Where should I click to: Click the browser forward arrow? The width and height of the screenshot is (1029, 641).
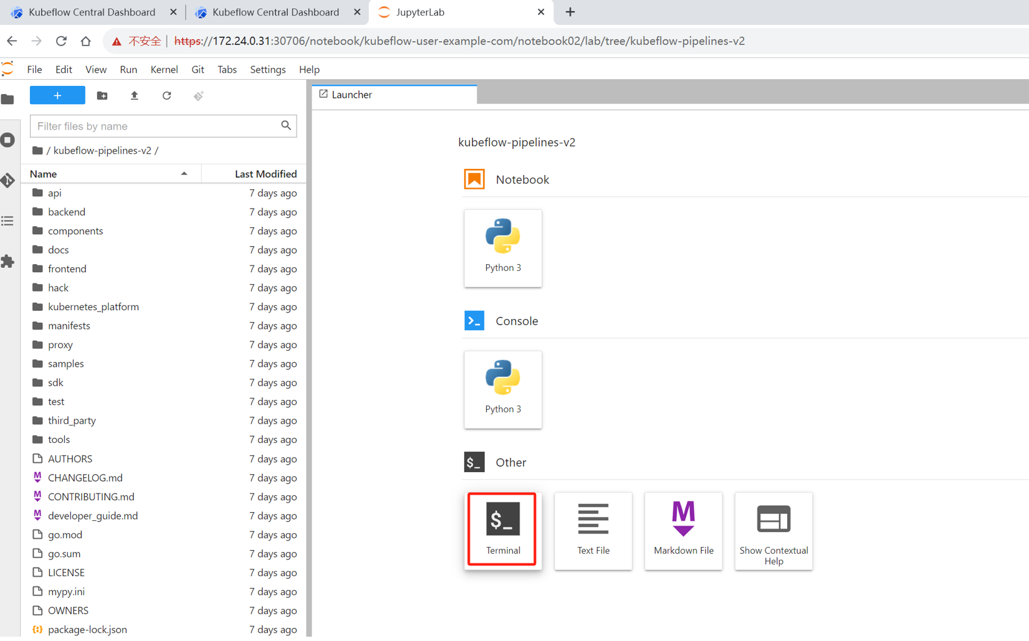tap(37, 41)
